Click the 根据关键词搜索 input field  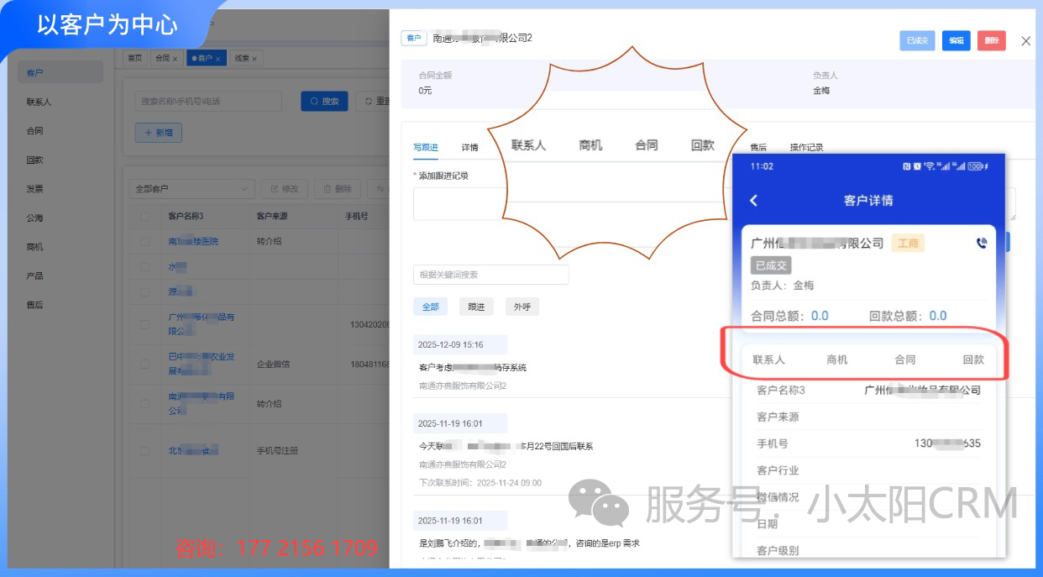point(490,275)
